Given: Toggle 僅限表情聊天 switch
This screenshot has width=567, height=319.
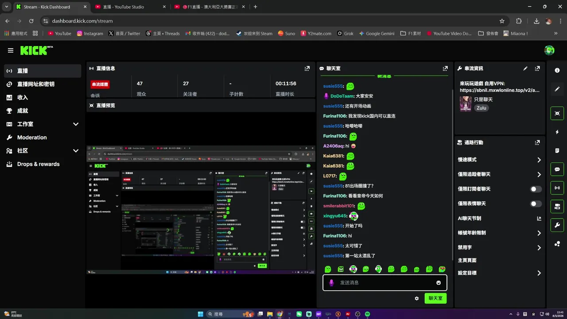Looking at the screenshot, I should click(x=536, y=204).
